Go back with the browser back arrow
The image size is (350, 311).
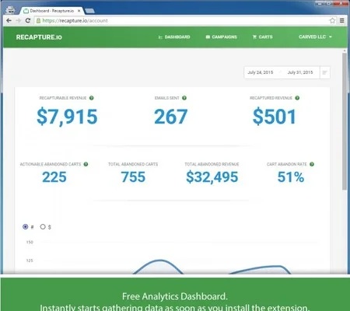pos(9,20)
